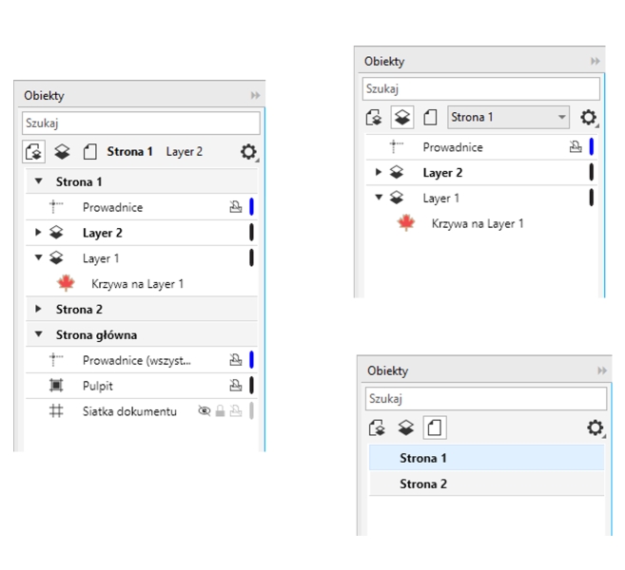Expand the Strona 2 tree node
This screenshot has width=625, height=570.
(x=39, y=309)
